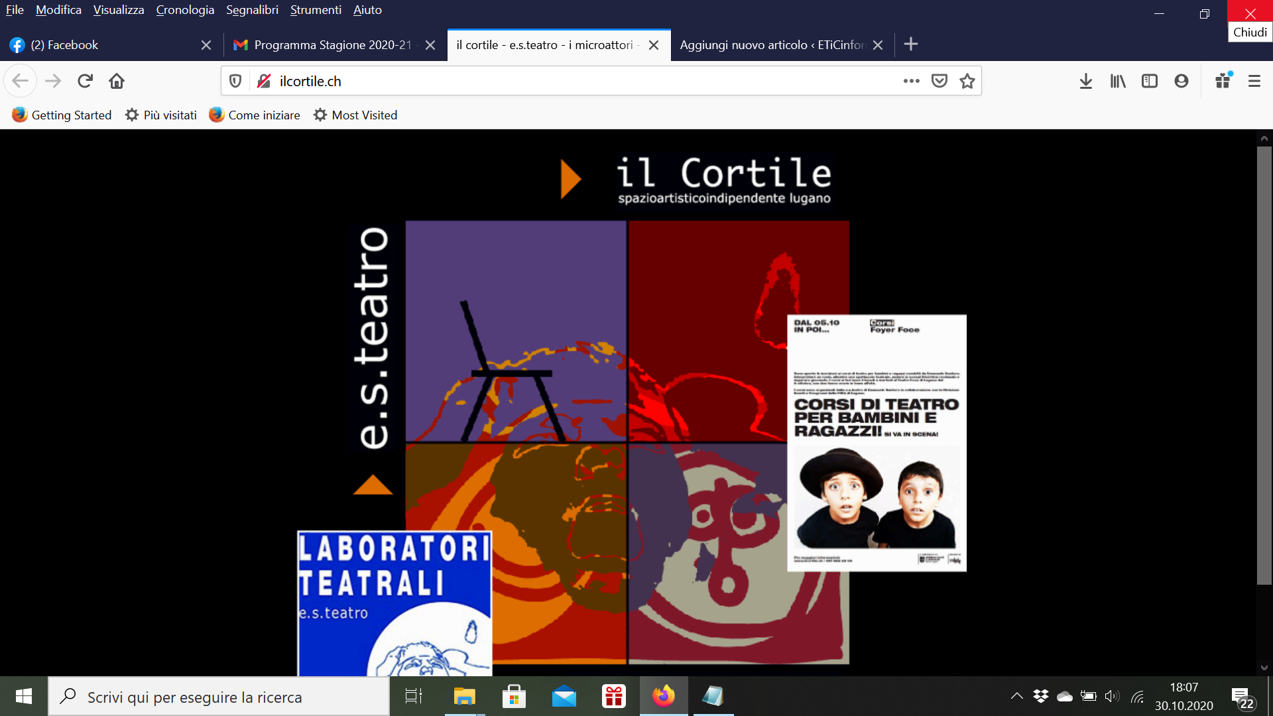Screen dimensions: 1273x716
Task: Click scrollbar down arrow
Action: (x=1264, y=668)
